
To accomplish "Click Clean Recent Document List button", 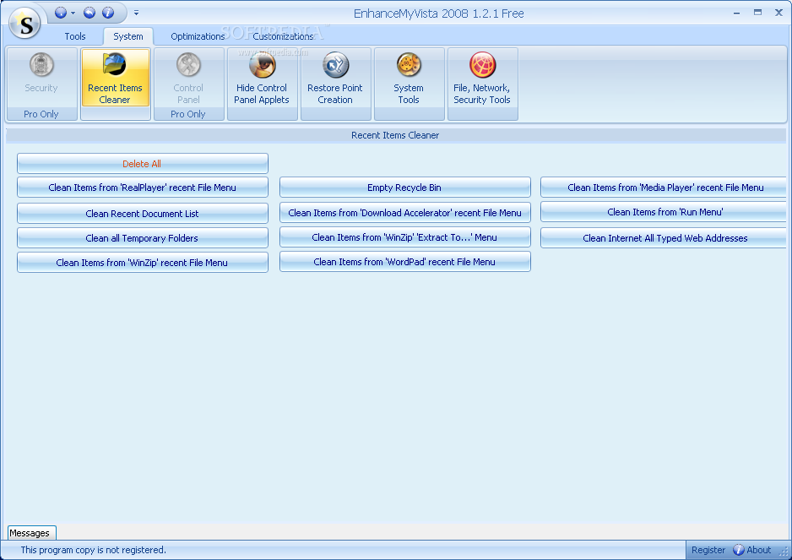I will click(x=143, y=214).
